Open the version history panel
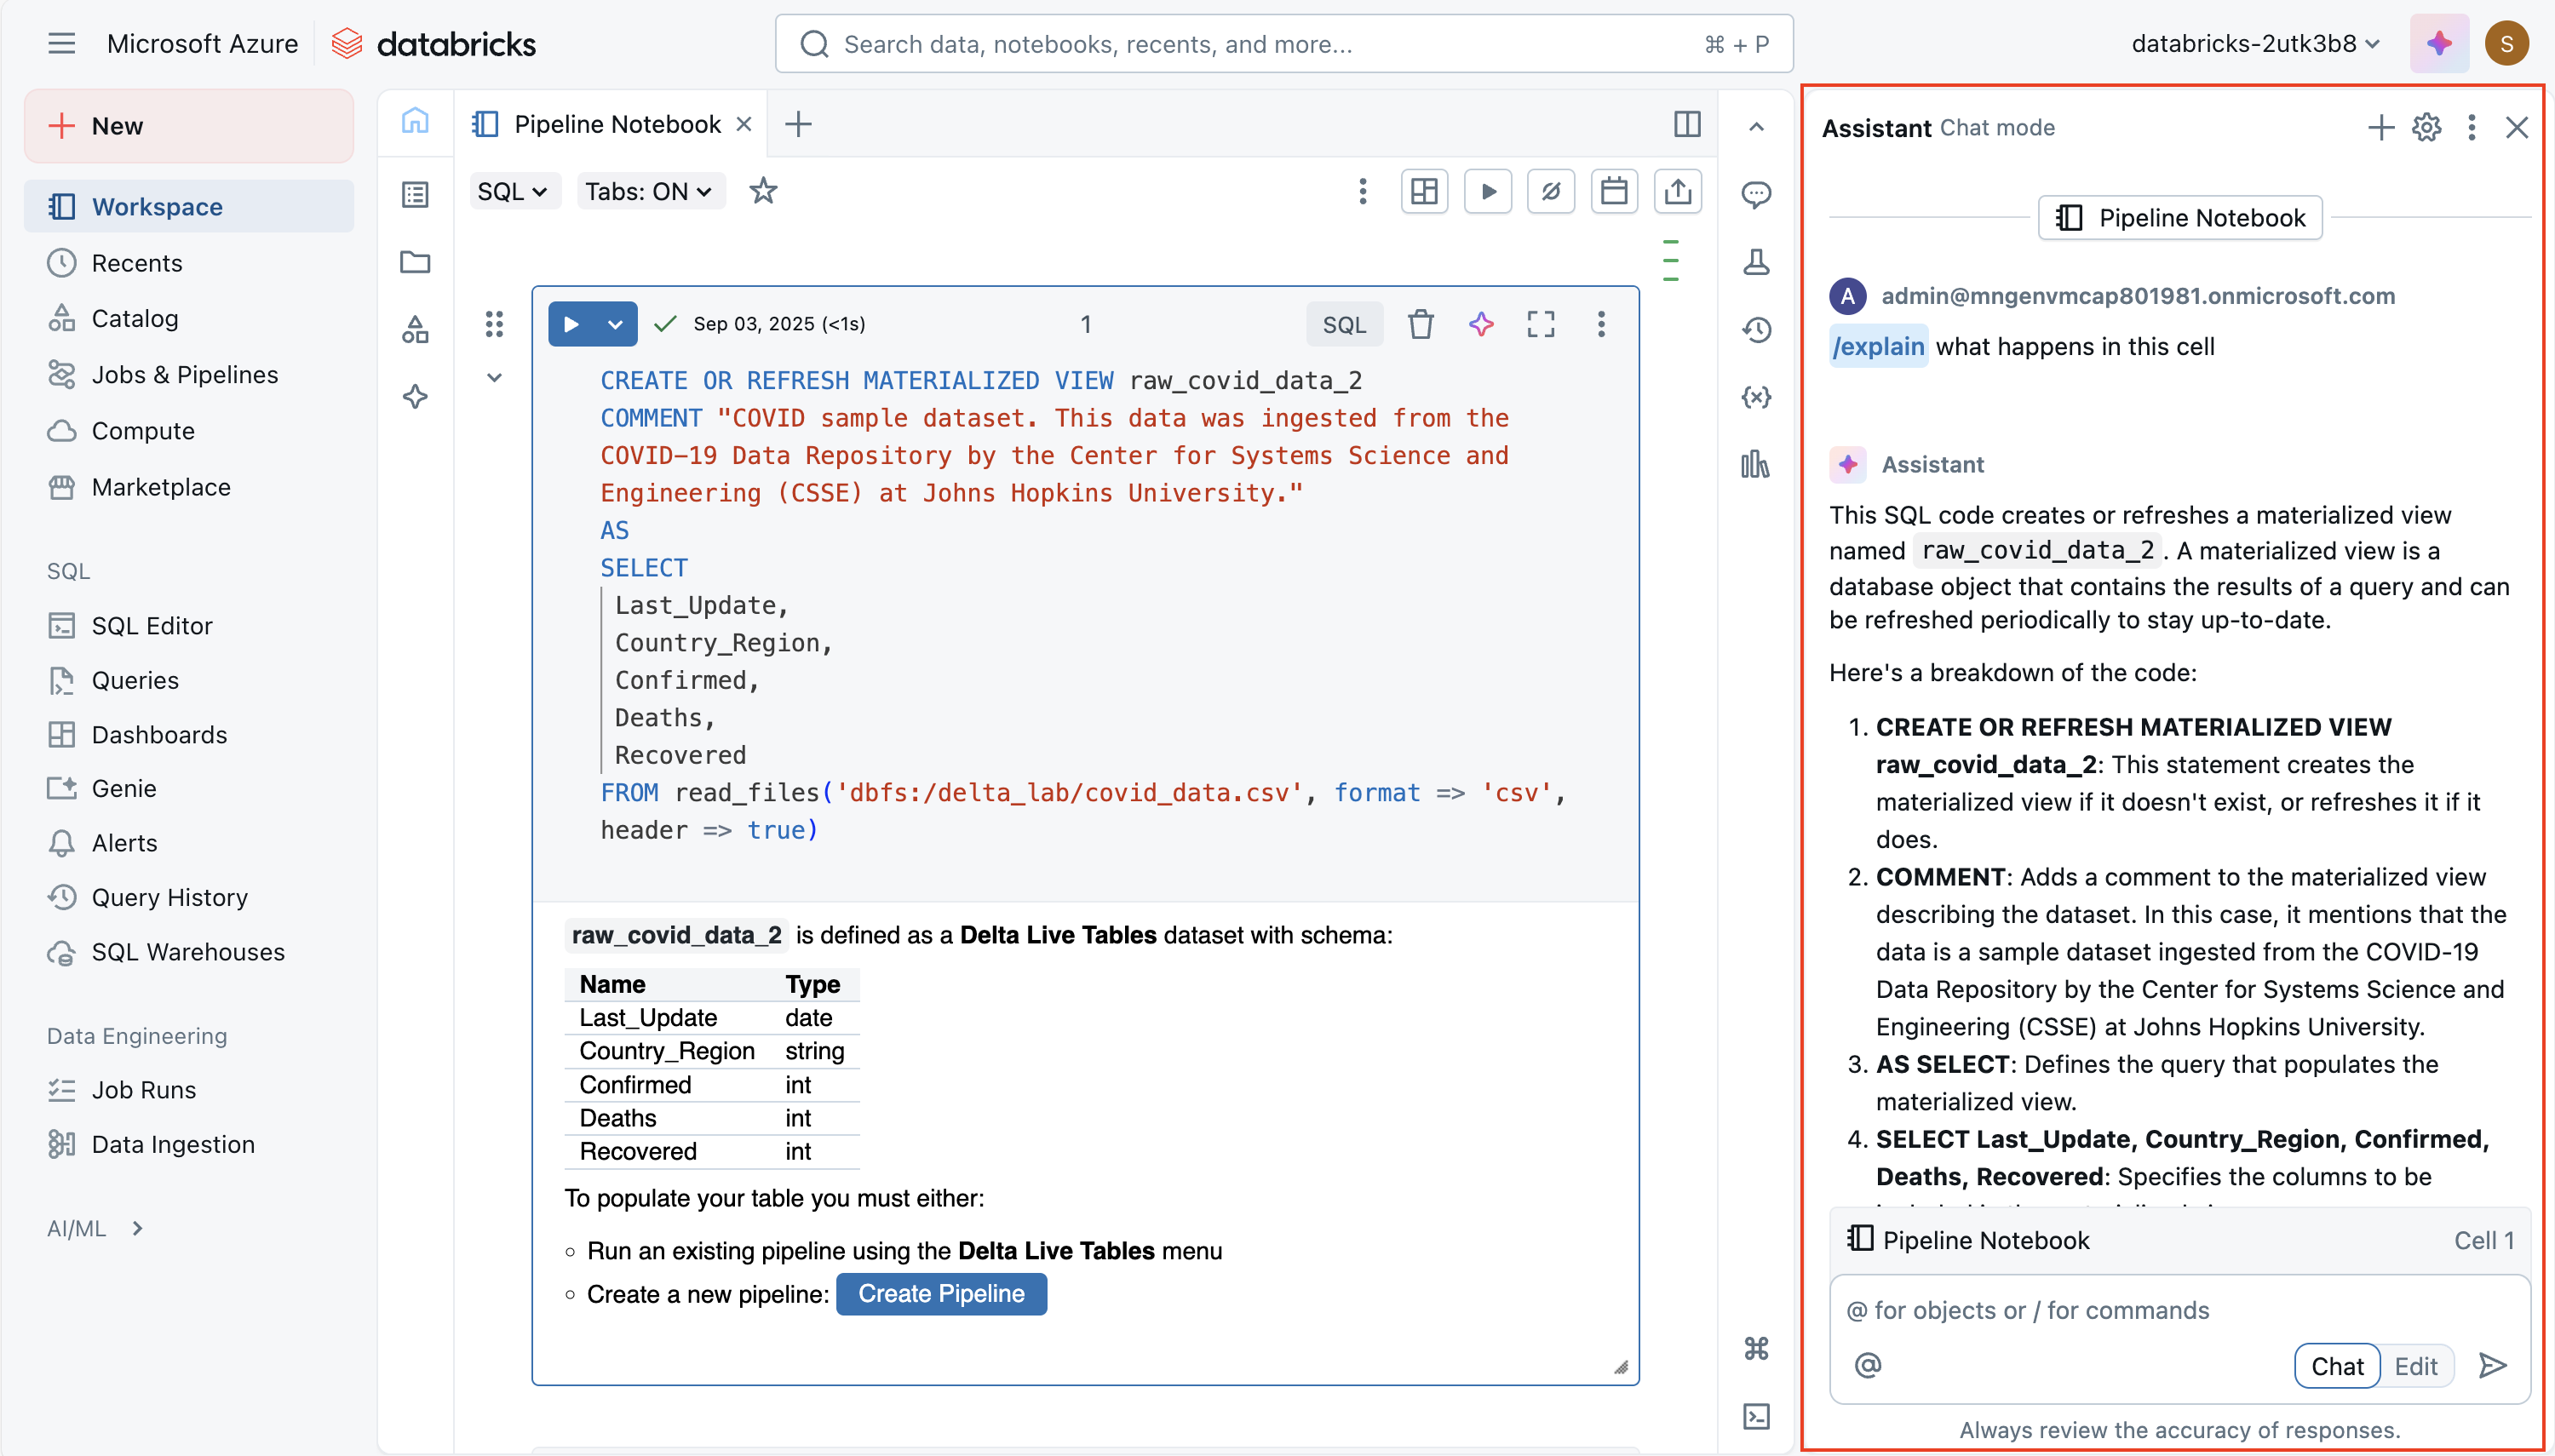The height and width of the screenshot is (1456, 2555). click(x=1757, y=329)
